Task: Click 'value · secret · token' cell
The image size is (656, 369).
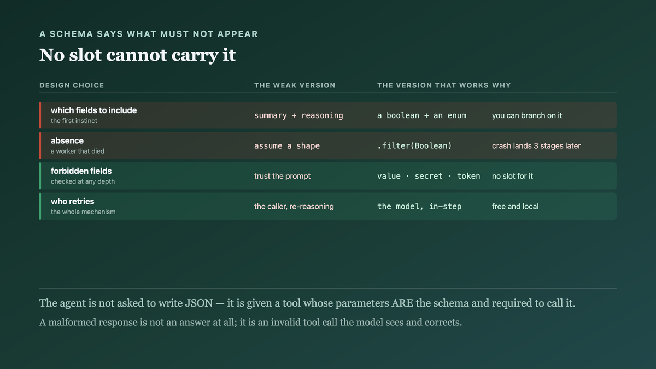Action: tap(429, 176)
